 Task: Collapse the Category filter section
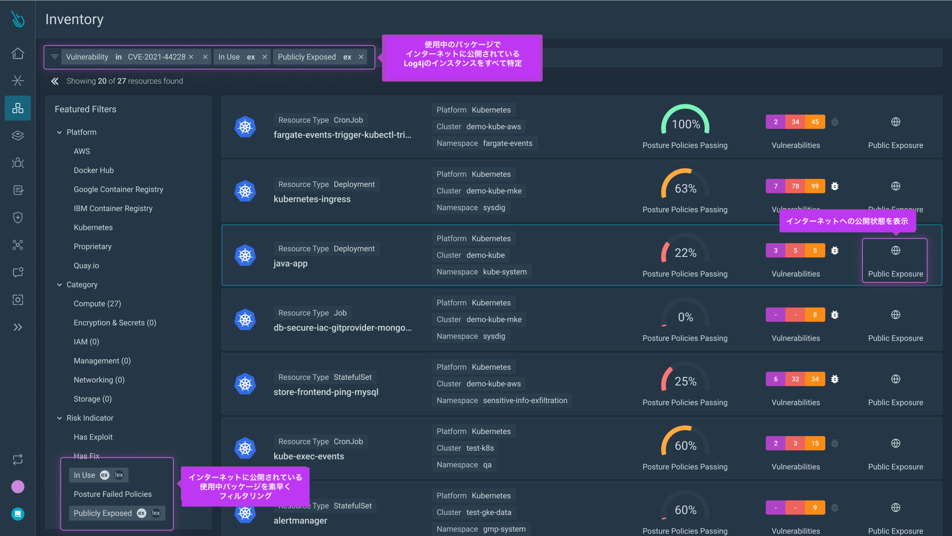60,285
